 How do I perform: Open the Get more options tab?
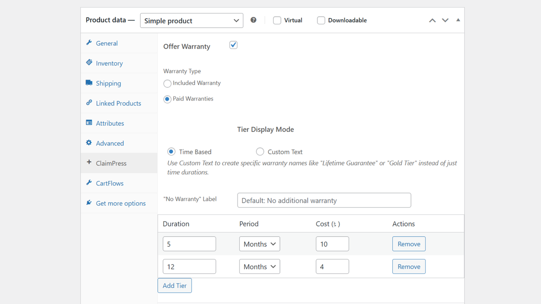click(x=119, y=203)
